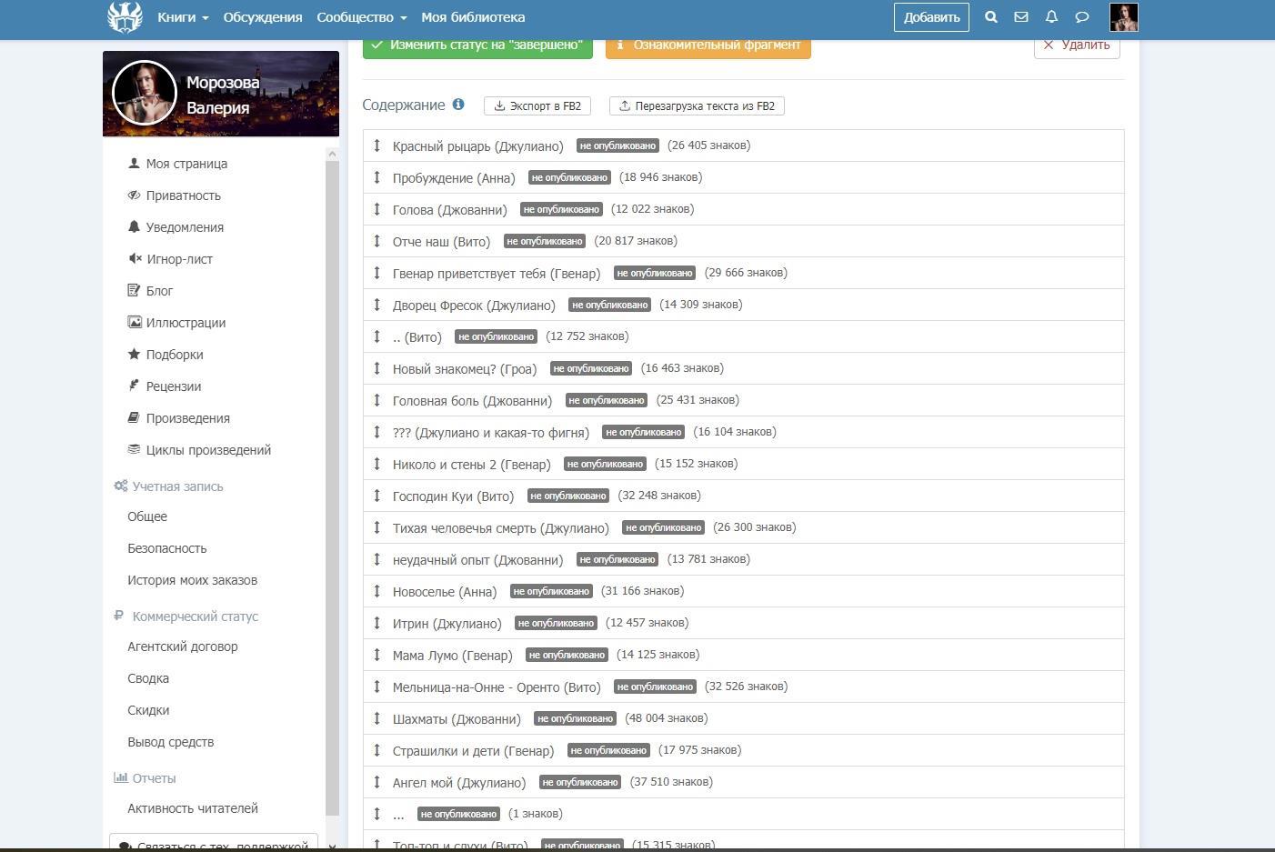Image resolution: width=1275 pixels, height=852 pixels.
Task: Click the site logo emblem
Action: pos(125,17)
